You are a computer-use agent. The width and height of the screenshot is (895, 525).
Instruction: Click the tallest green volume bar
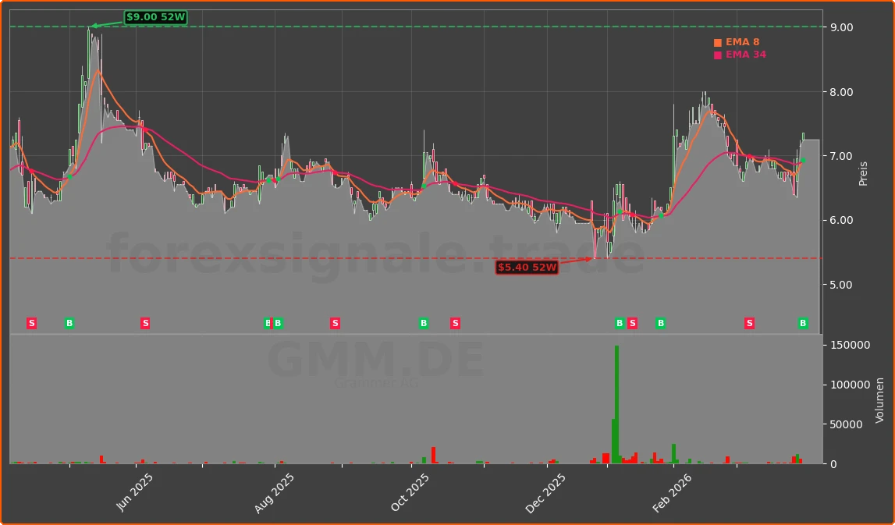(616, 405)
